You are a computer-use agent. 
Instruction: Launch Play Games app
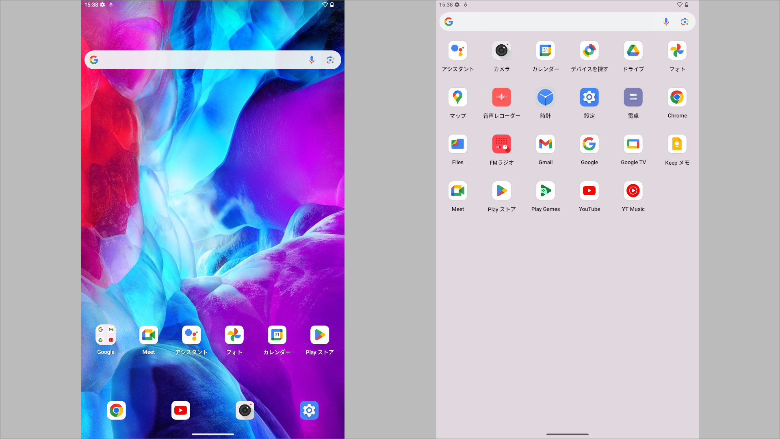(x=545, y=191)
